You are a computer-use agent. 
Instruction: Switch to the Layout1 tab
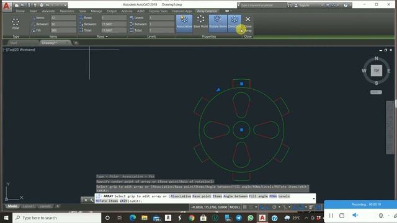click(x=28, y=206)
